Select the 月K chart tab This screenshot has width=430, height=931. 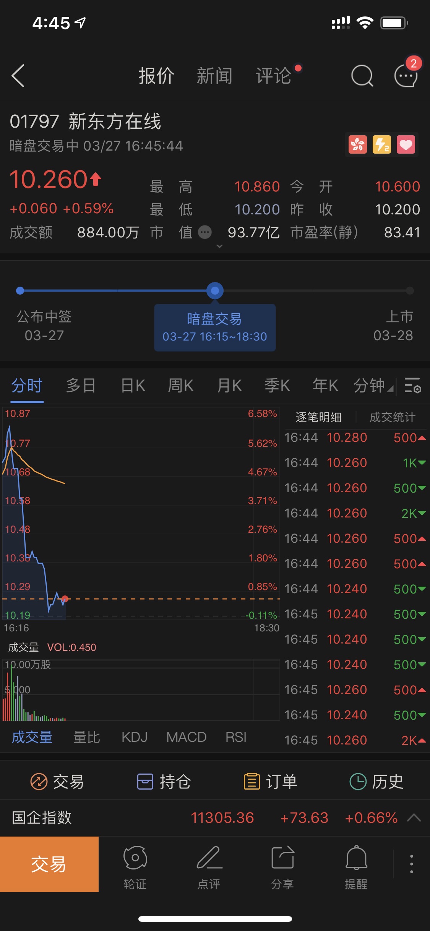(x=229, y=386)
